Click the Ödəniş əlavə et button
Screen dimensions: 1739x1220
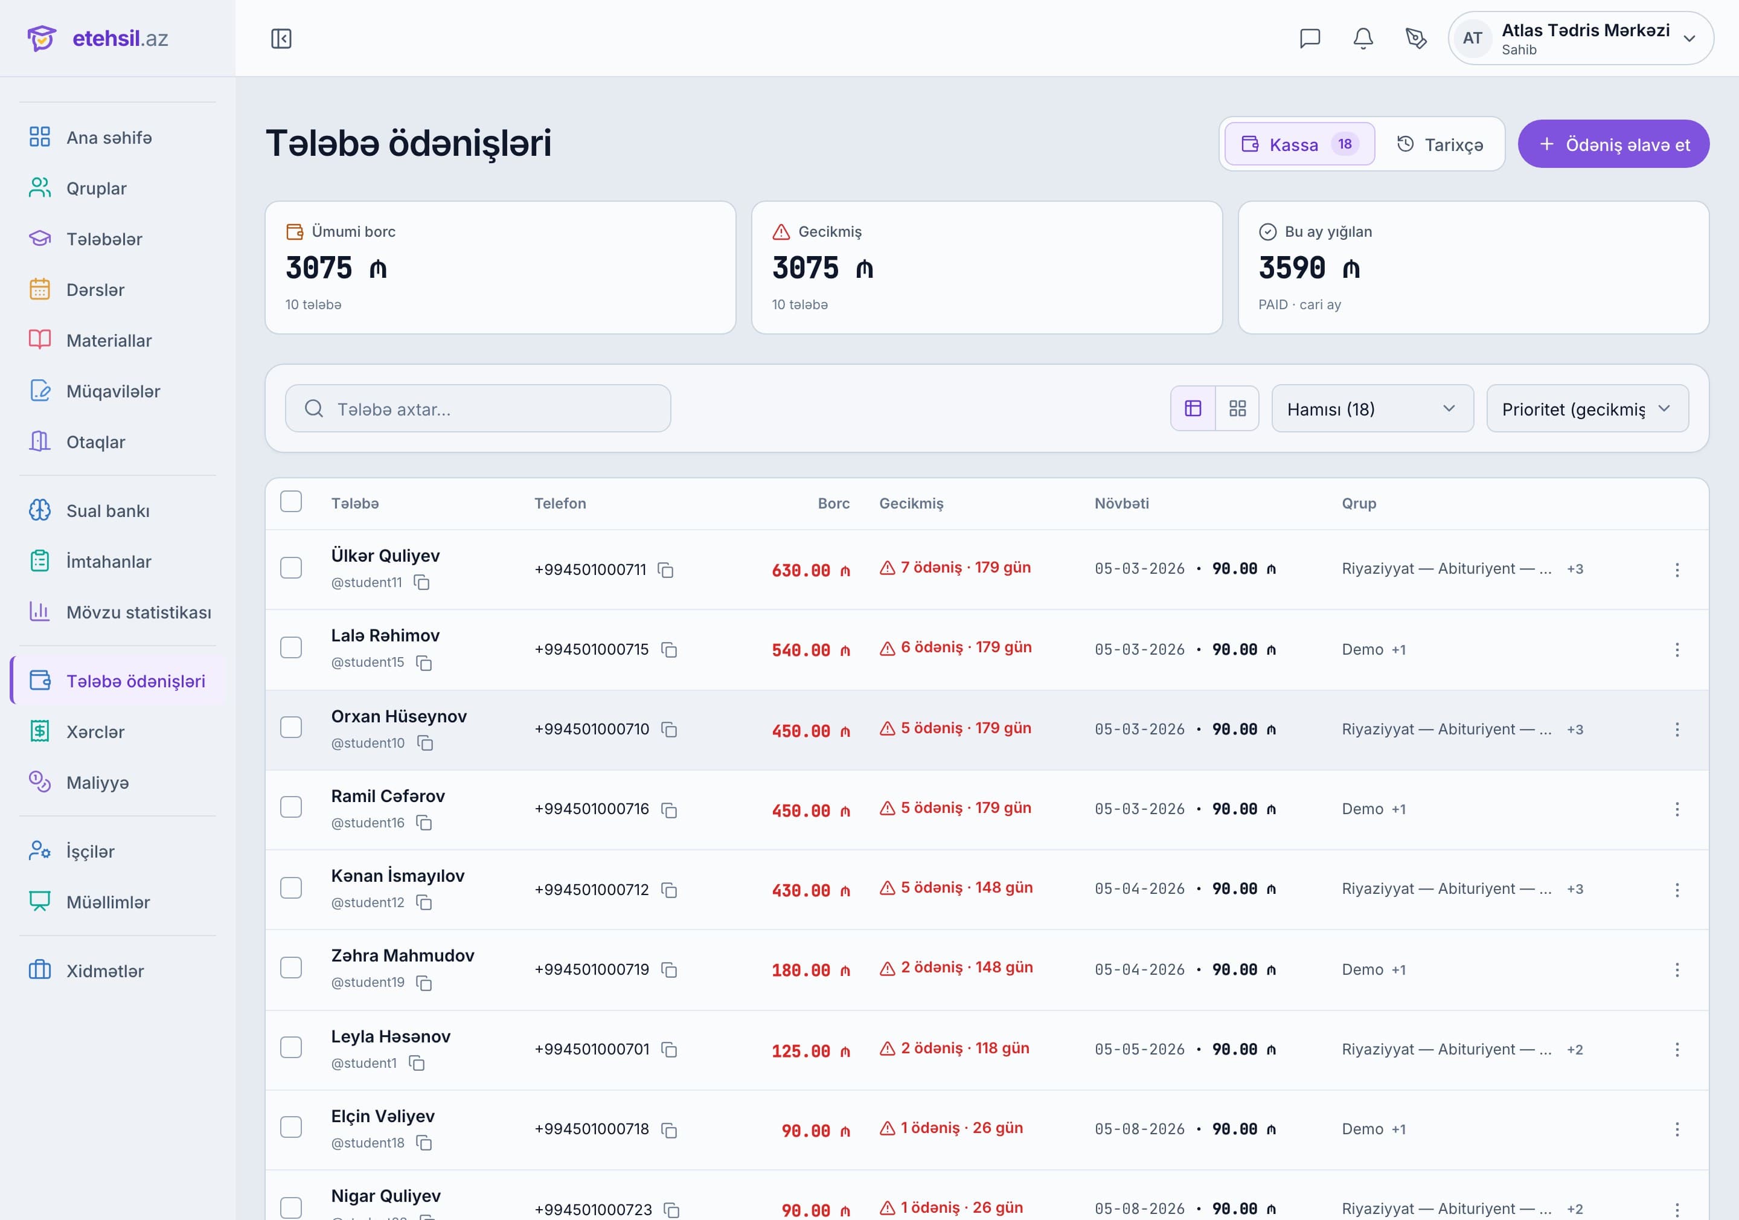tap(1613, 144)
